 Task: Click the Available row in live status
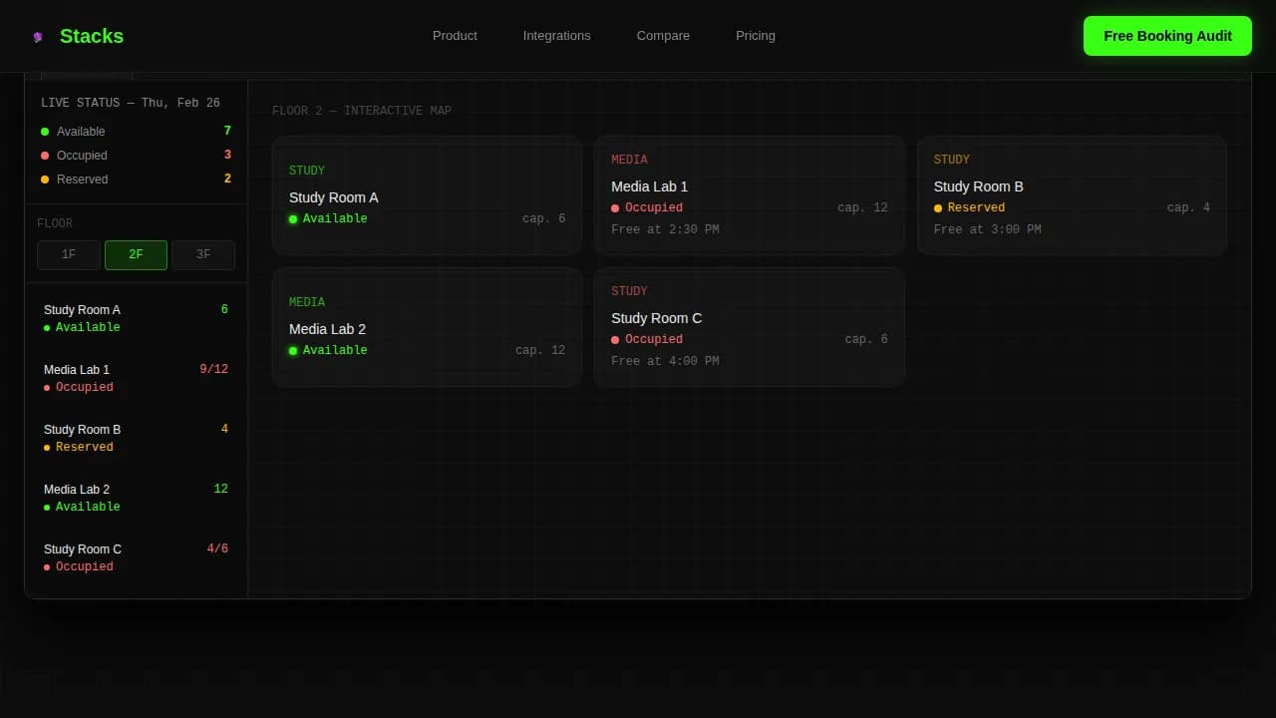(x=136, y=132)
